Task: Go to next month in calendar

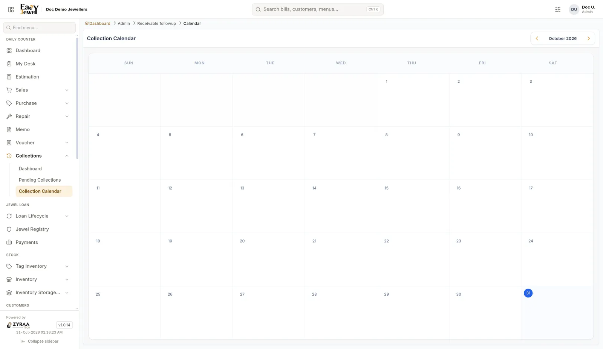Action: 588,38
